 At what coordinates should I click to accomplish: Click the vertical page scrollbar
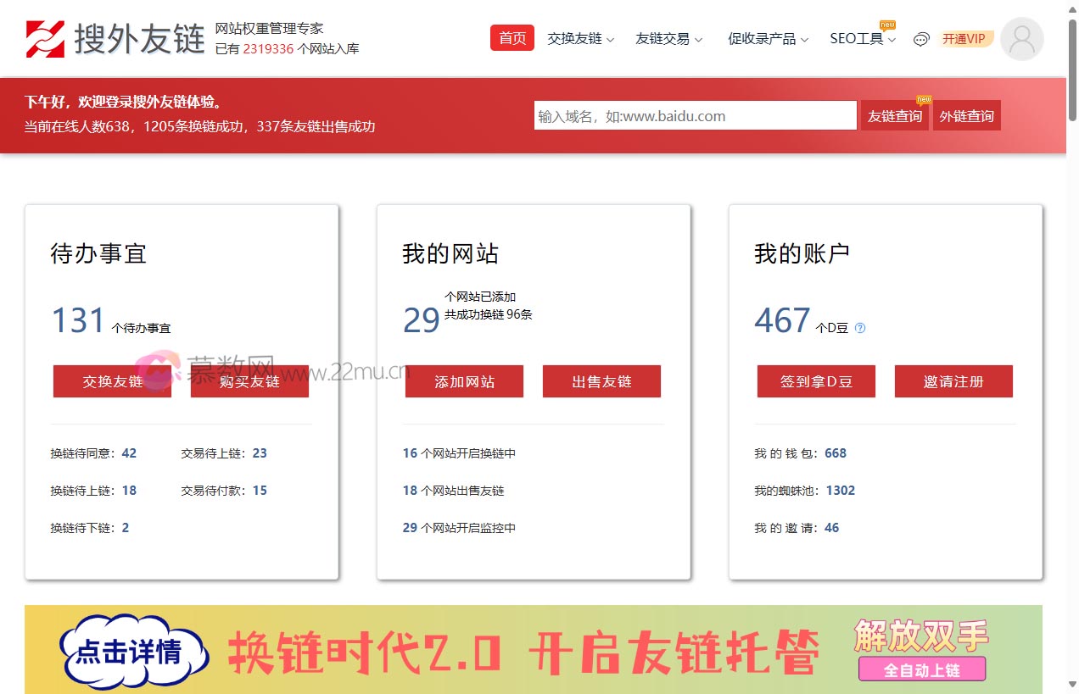coord(1072,339)
